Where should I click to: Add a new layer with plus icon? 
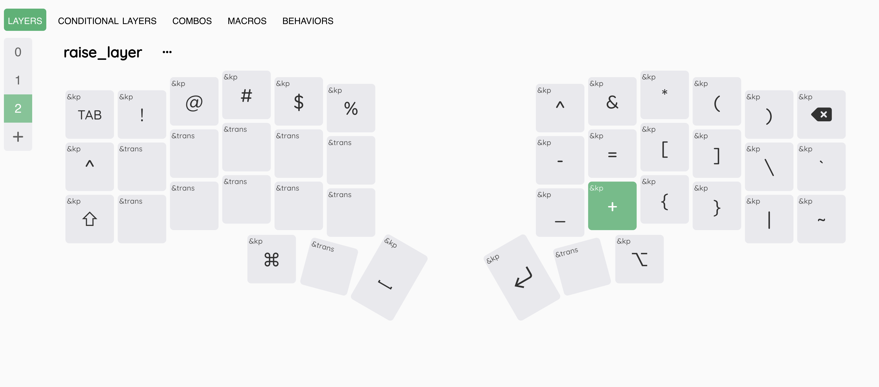point(18,137)
